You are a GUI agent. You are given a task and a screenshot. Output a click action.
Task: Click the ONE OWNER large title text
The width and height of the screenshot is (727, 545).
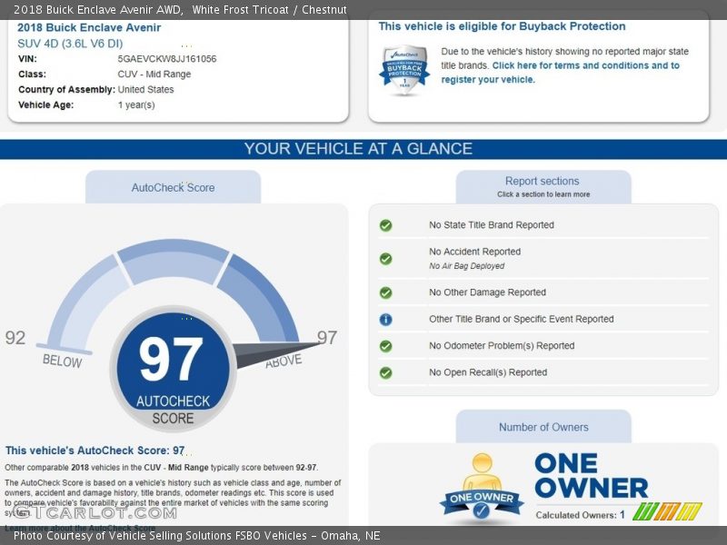pyautogui.click(x=592, y=475)
